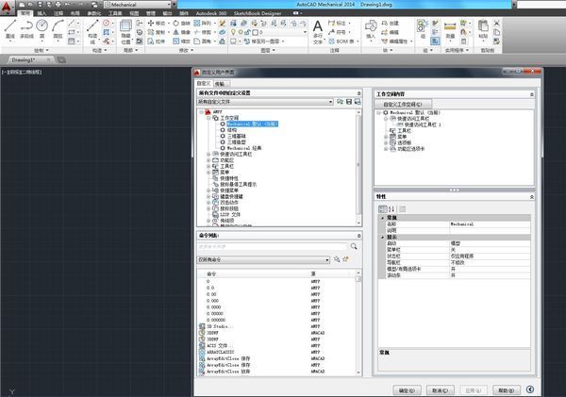Click the 帮助 button
The height and width of the screenshot is (397, 566).
click(x=507, y=390)
